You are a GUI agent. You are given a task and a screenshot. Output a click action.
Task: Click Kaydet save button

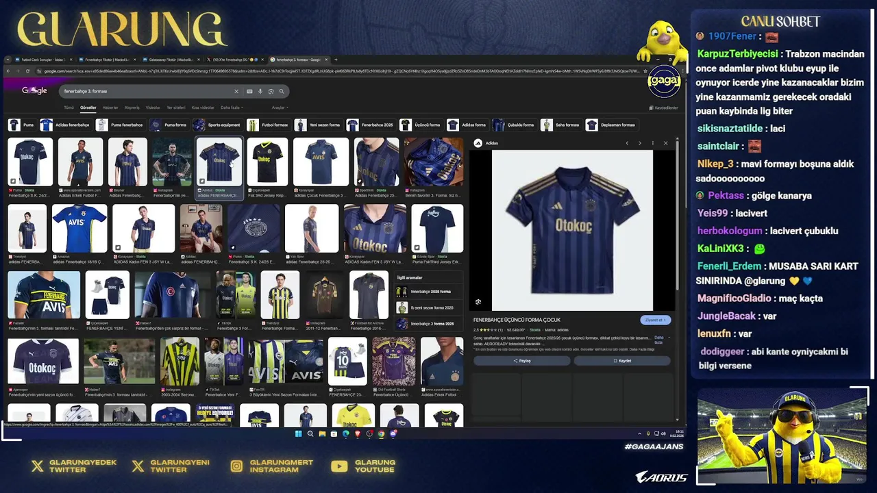622,361
